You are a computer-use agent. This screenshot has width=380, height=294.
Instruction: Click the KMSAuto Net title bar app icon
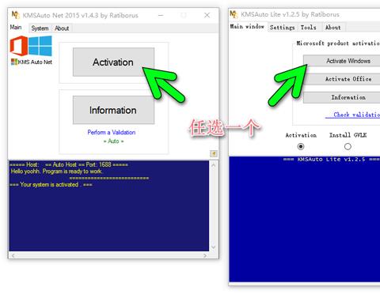16,15
